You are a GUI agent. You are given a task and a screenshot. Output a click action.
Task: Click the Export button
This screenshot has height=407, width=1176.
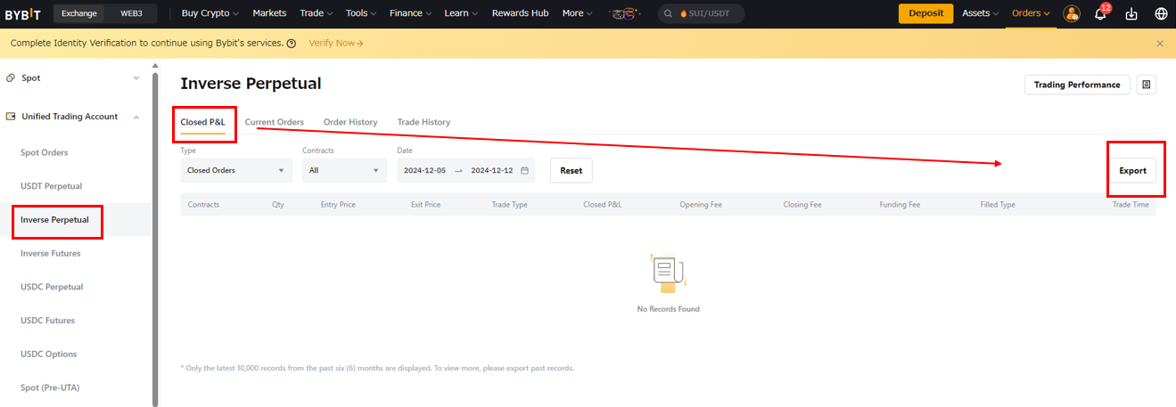click(x=1132, y=170)
